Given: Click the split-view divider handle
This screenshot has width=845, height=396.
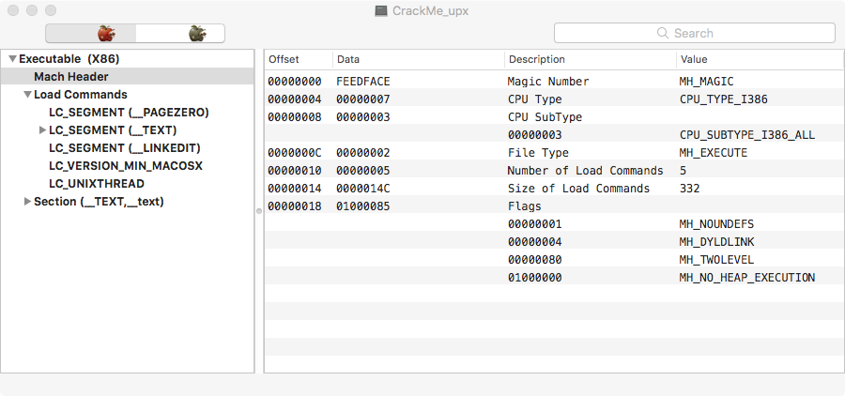Looking at the screenshot, I should coord(259,211).
